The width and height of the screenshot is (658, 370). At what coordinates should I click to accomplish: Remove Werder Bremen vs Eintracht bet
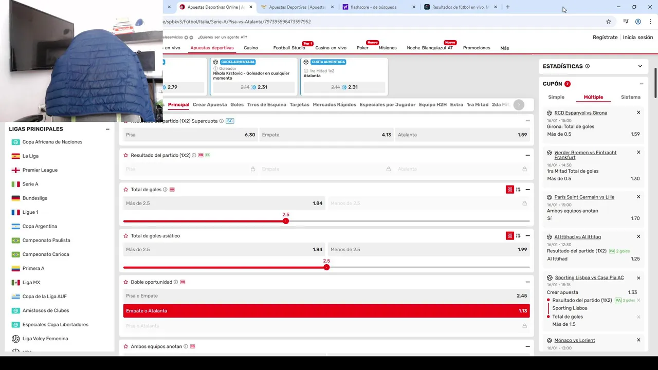638,152
